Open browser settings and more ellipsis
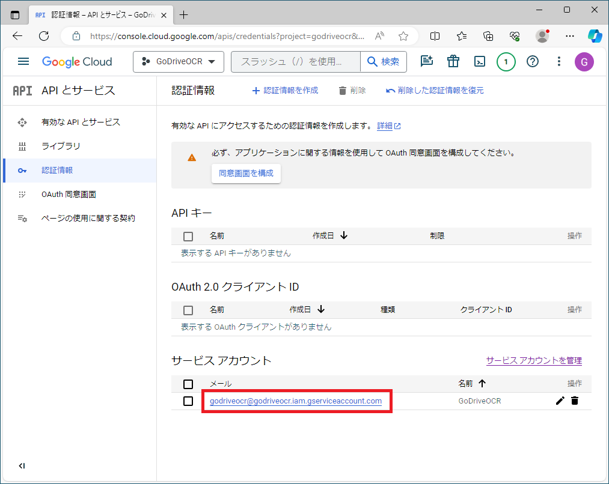 click(569, 36)
